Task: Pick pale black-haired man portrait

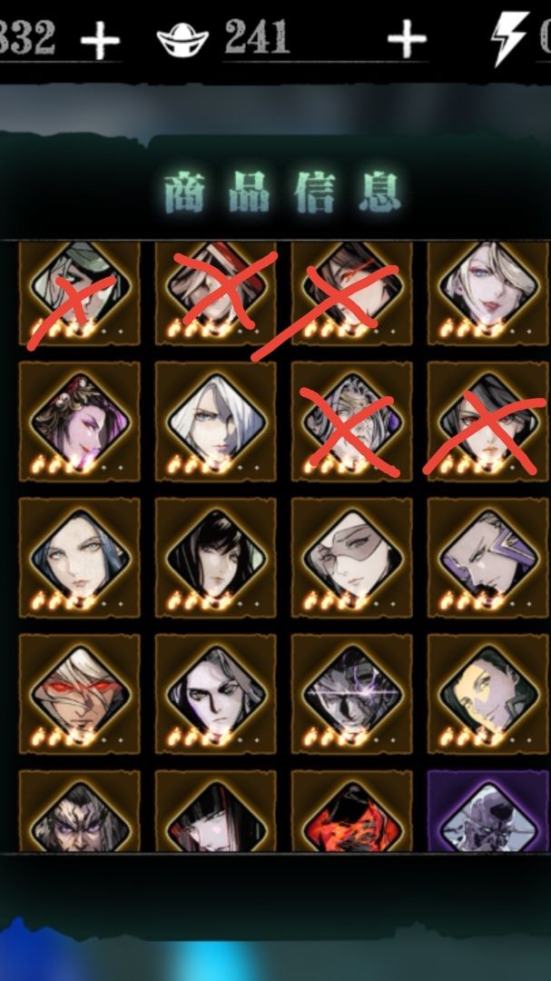Action: pyautogui.click(x=216, y=694)
